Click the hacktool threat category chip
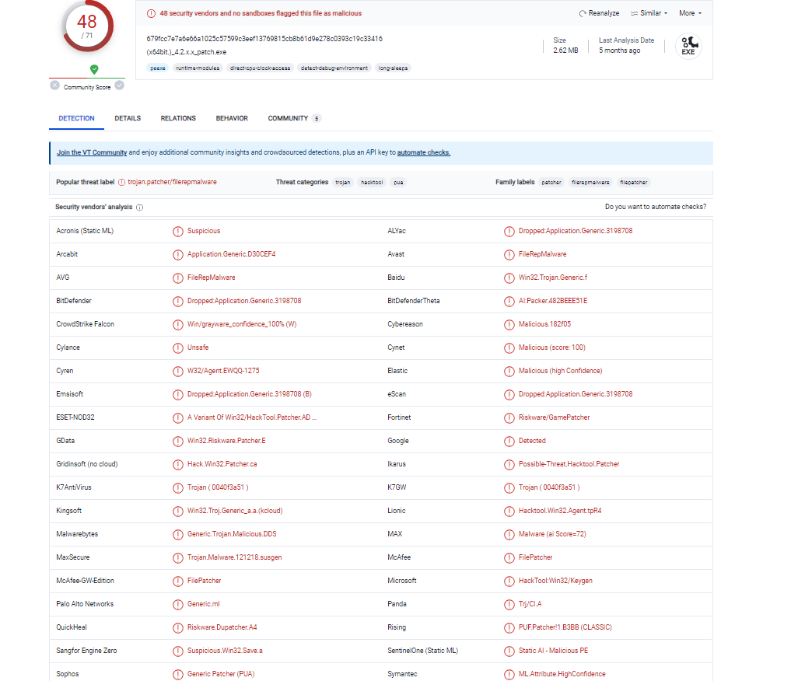 (x=372, y=183)
